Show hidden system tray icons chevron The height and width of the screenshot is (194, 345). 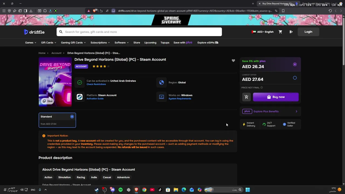point(45,190)
